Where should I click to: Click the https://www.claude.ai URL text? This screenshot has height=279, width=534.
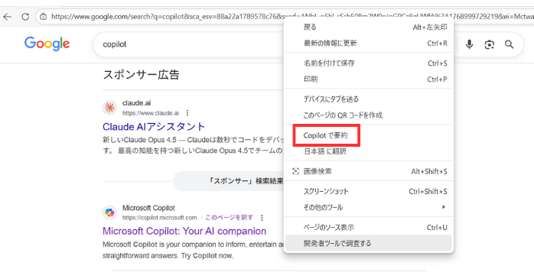pos(151,113)
